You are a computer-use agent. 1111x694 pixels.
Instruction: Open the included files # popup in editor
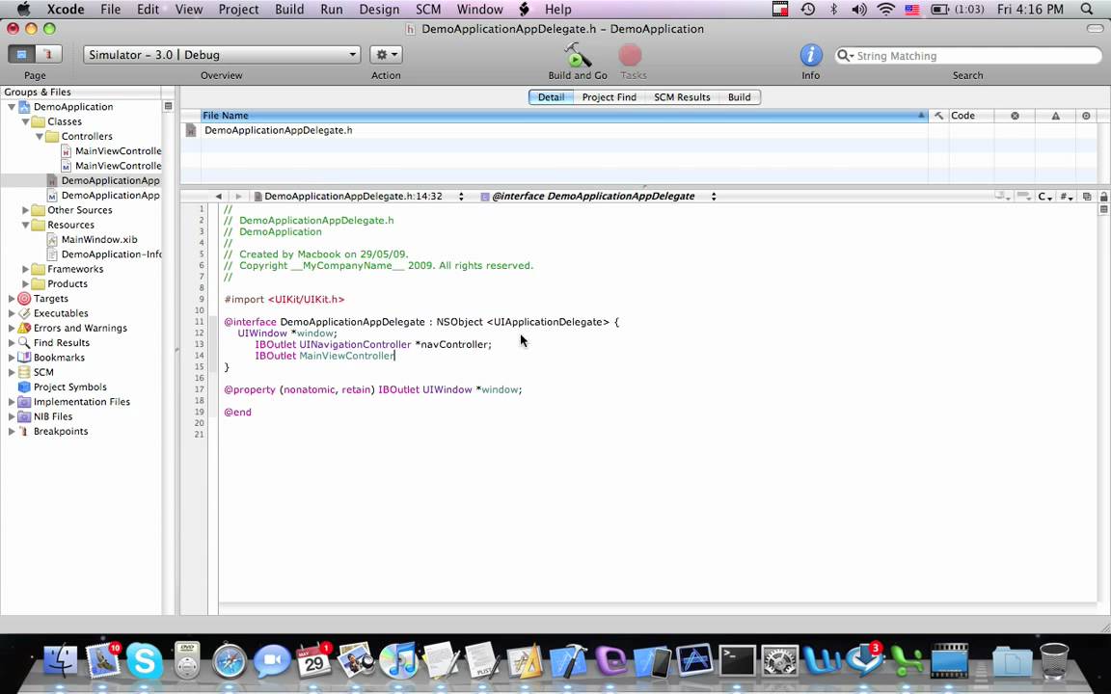[x=1067, y=197]
